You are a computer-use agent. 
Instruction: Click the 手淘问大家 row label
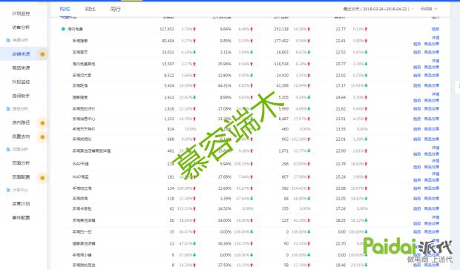pos(82,76)
